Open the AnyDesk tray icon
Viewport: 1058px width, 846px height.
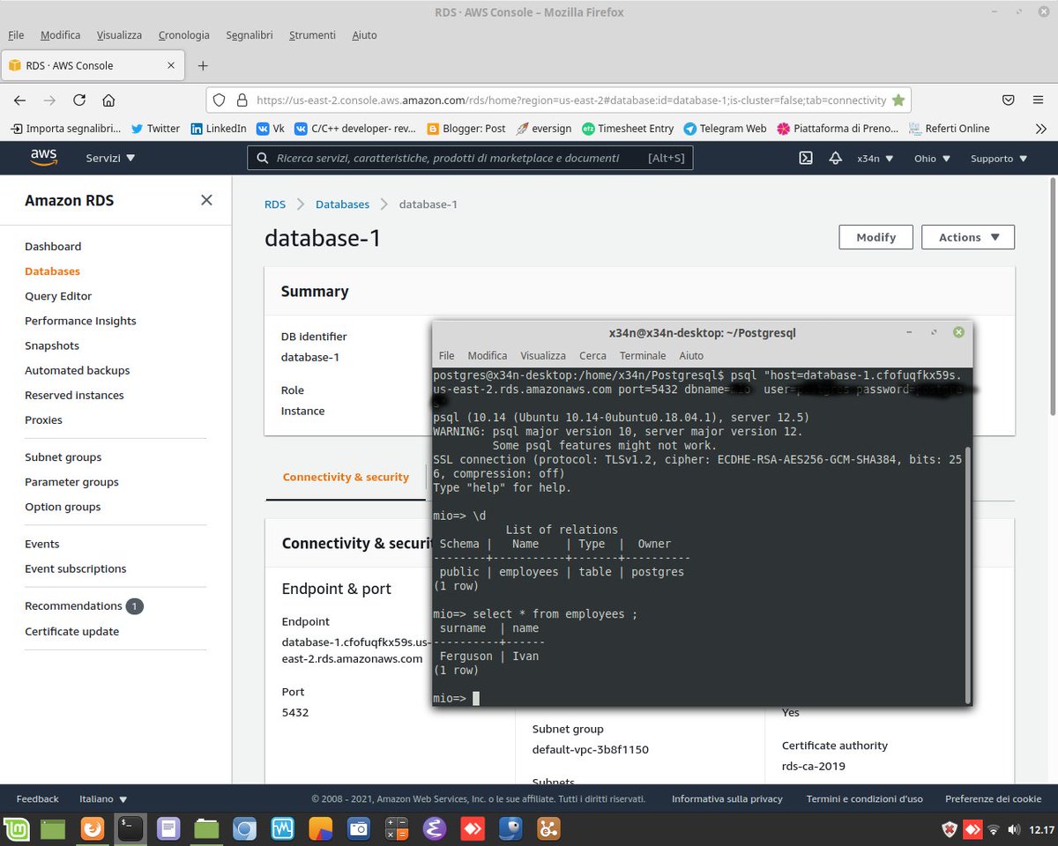972,830
